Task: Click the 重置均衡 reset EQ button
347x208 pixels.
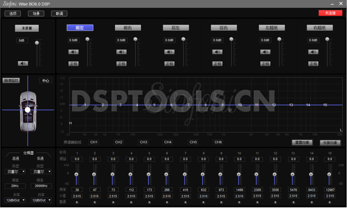Action: 302,143
